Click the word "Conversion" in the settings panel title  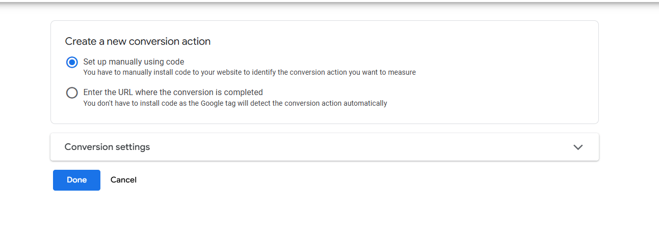(x=89, y=147)
